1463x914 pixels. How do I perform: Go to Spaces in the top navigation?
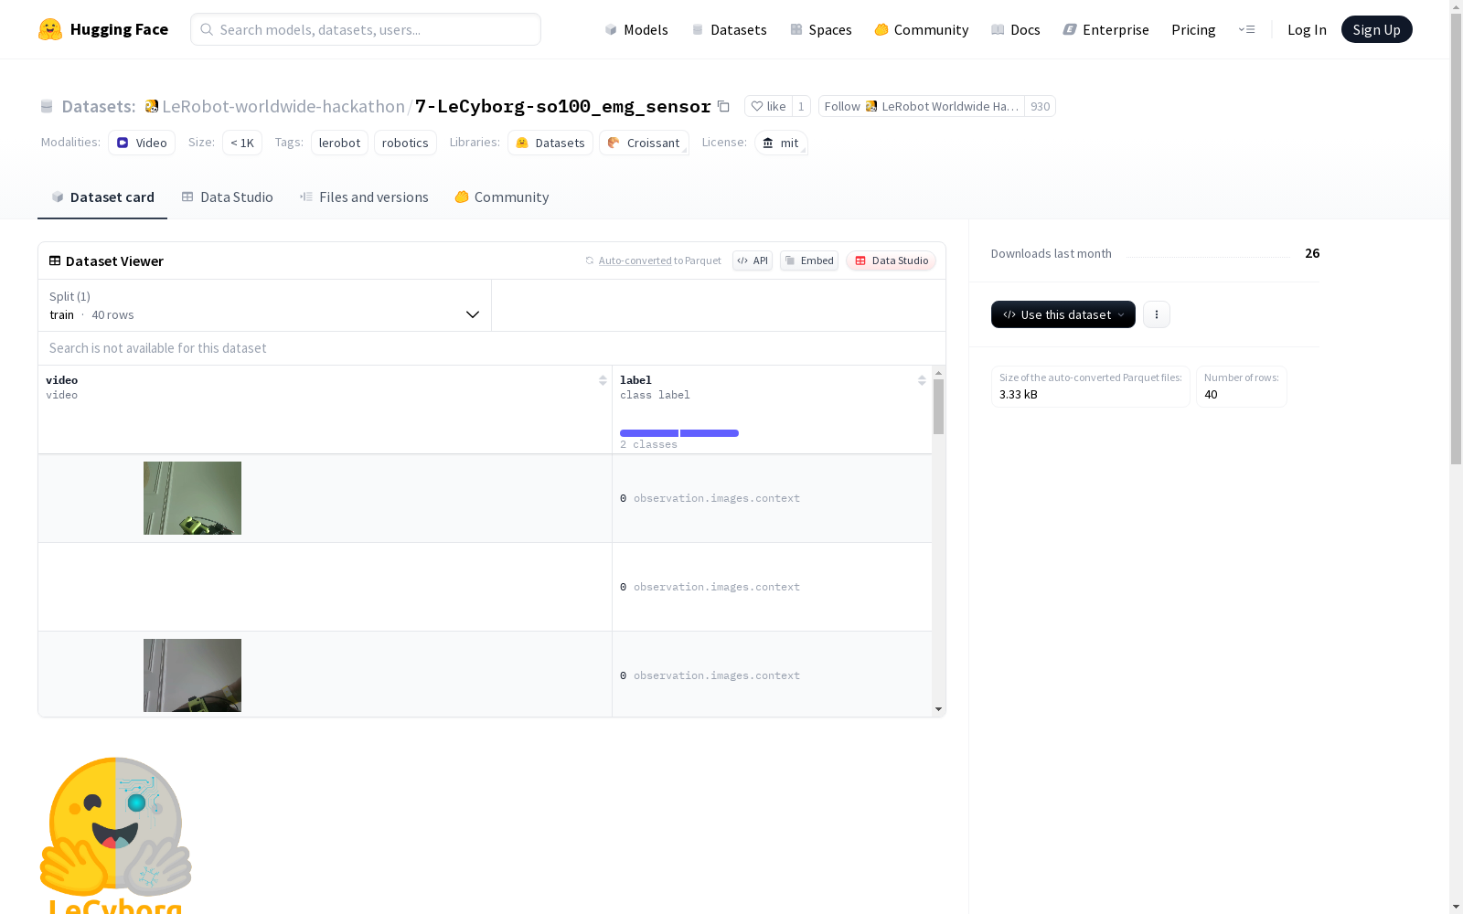click(821, 29)
